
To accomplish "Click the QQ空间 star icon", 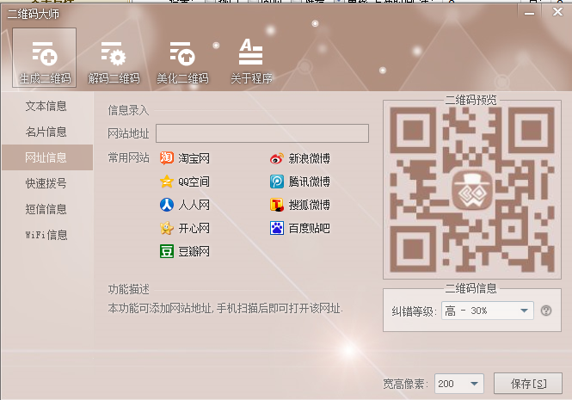I will pyautogui.click(x=167, y=182).
